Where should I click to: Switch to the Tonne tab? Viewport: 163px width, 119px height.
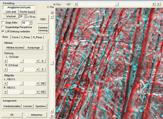pyautogui.click(x=15, y=37)
